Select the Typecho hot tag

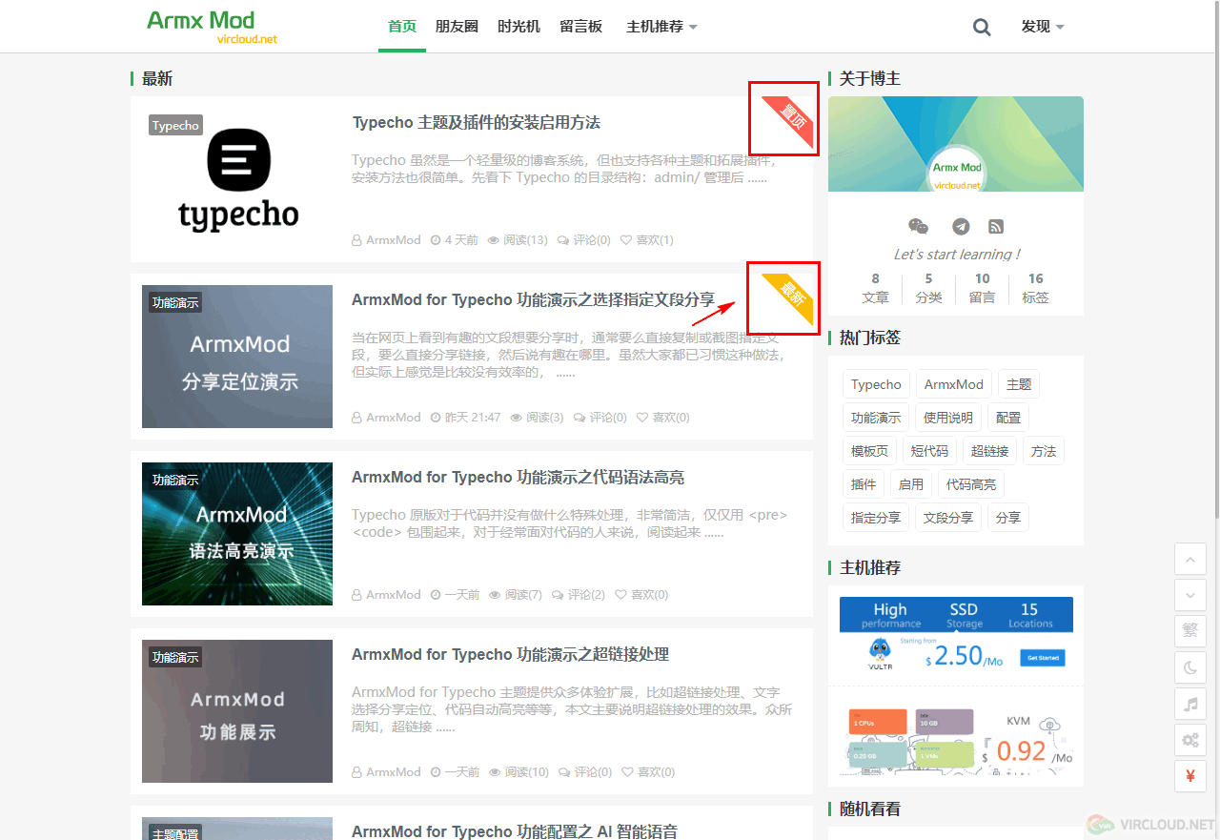[876, 384]
